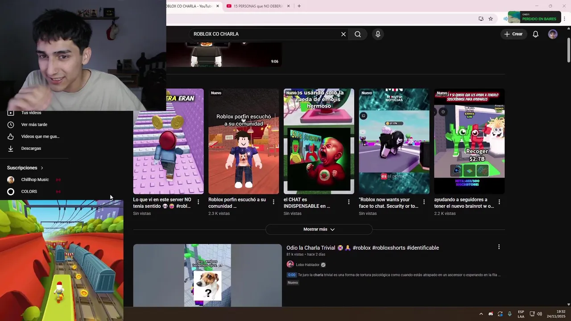Click the taskbar microphone indicator
Viewport: 571px width, 321px height.
tap(509, 314)
